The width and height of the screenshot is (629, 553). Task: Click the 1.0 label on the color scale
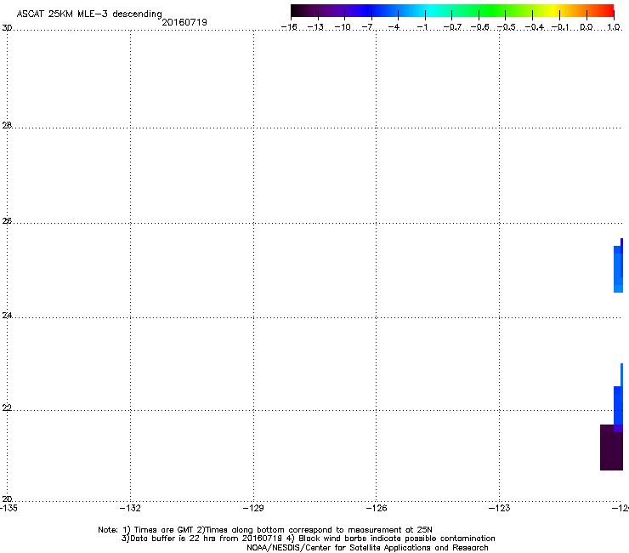614,27
